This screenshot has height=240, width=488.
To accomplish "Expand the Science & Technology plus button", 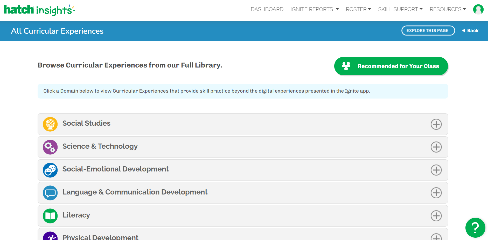I will click(436, 147).
